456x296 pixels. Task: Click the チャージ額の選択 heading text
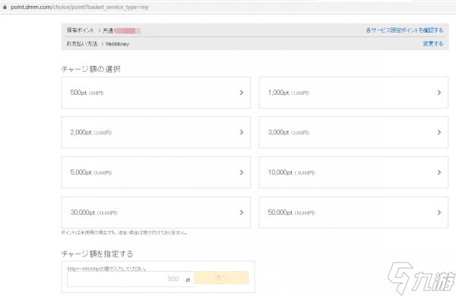coord(90,69)
